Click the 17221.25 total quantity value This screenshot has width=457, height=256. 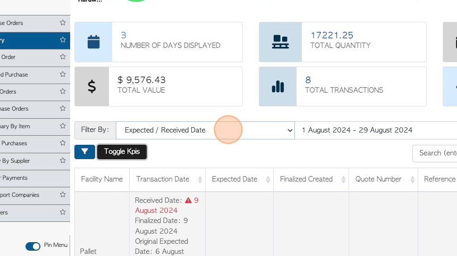pos(332,35)
